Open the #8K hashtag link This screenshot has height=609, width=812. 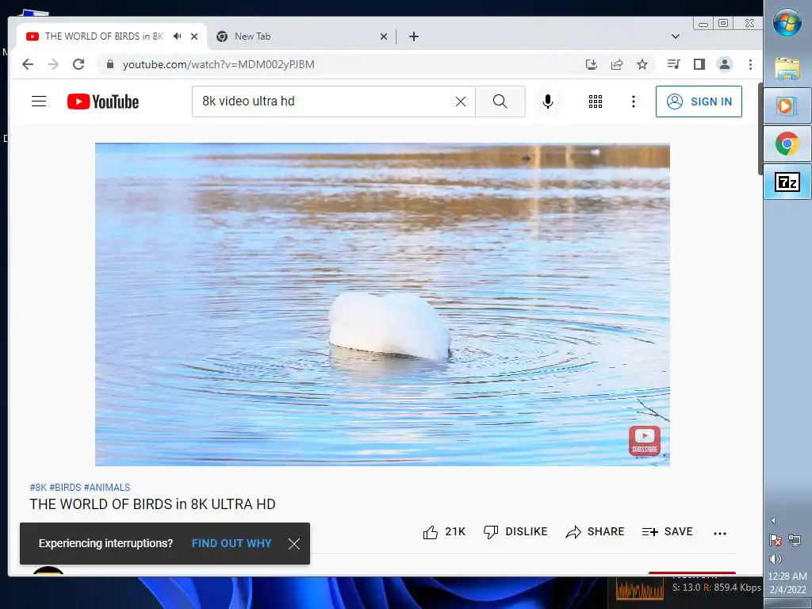coord(38,488)
